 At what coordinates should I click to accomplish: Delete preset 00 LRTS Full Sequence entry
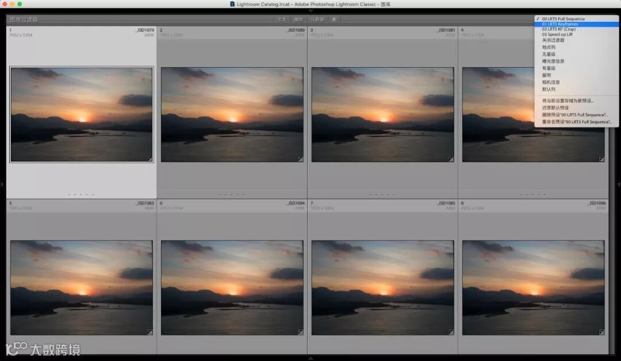577,115
